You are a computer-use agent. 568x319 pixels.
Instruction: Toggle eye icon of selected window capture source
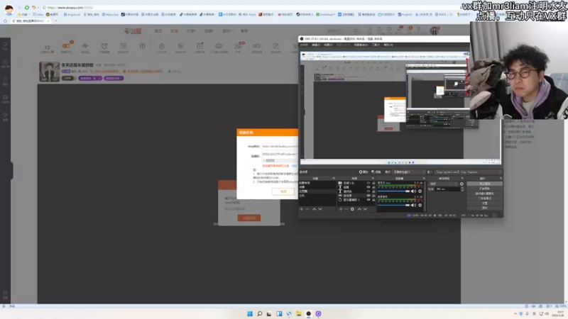[x=368, y=196]
